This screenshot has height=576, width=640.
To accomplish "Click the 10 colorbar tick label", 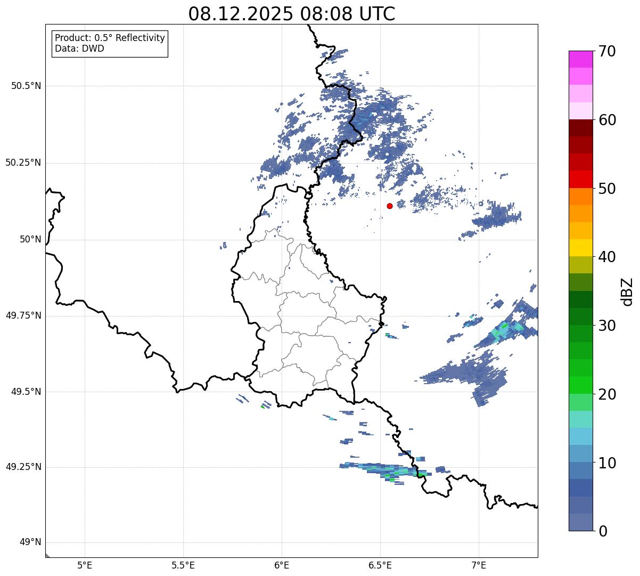I will click(x=608, y=463).
